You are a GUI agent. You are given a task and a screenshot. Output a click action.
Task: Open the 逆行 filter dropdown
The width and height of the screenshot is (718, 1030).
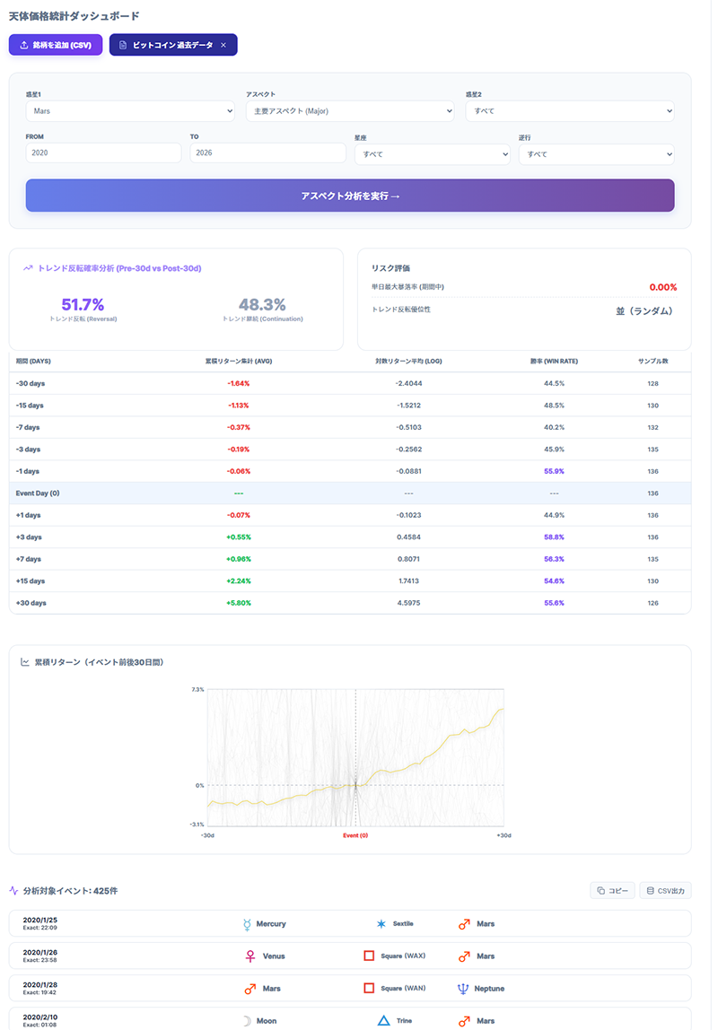coord(596,154)
